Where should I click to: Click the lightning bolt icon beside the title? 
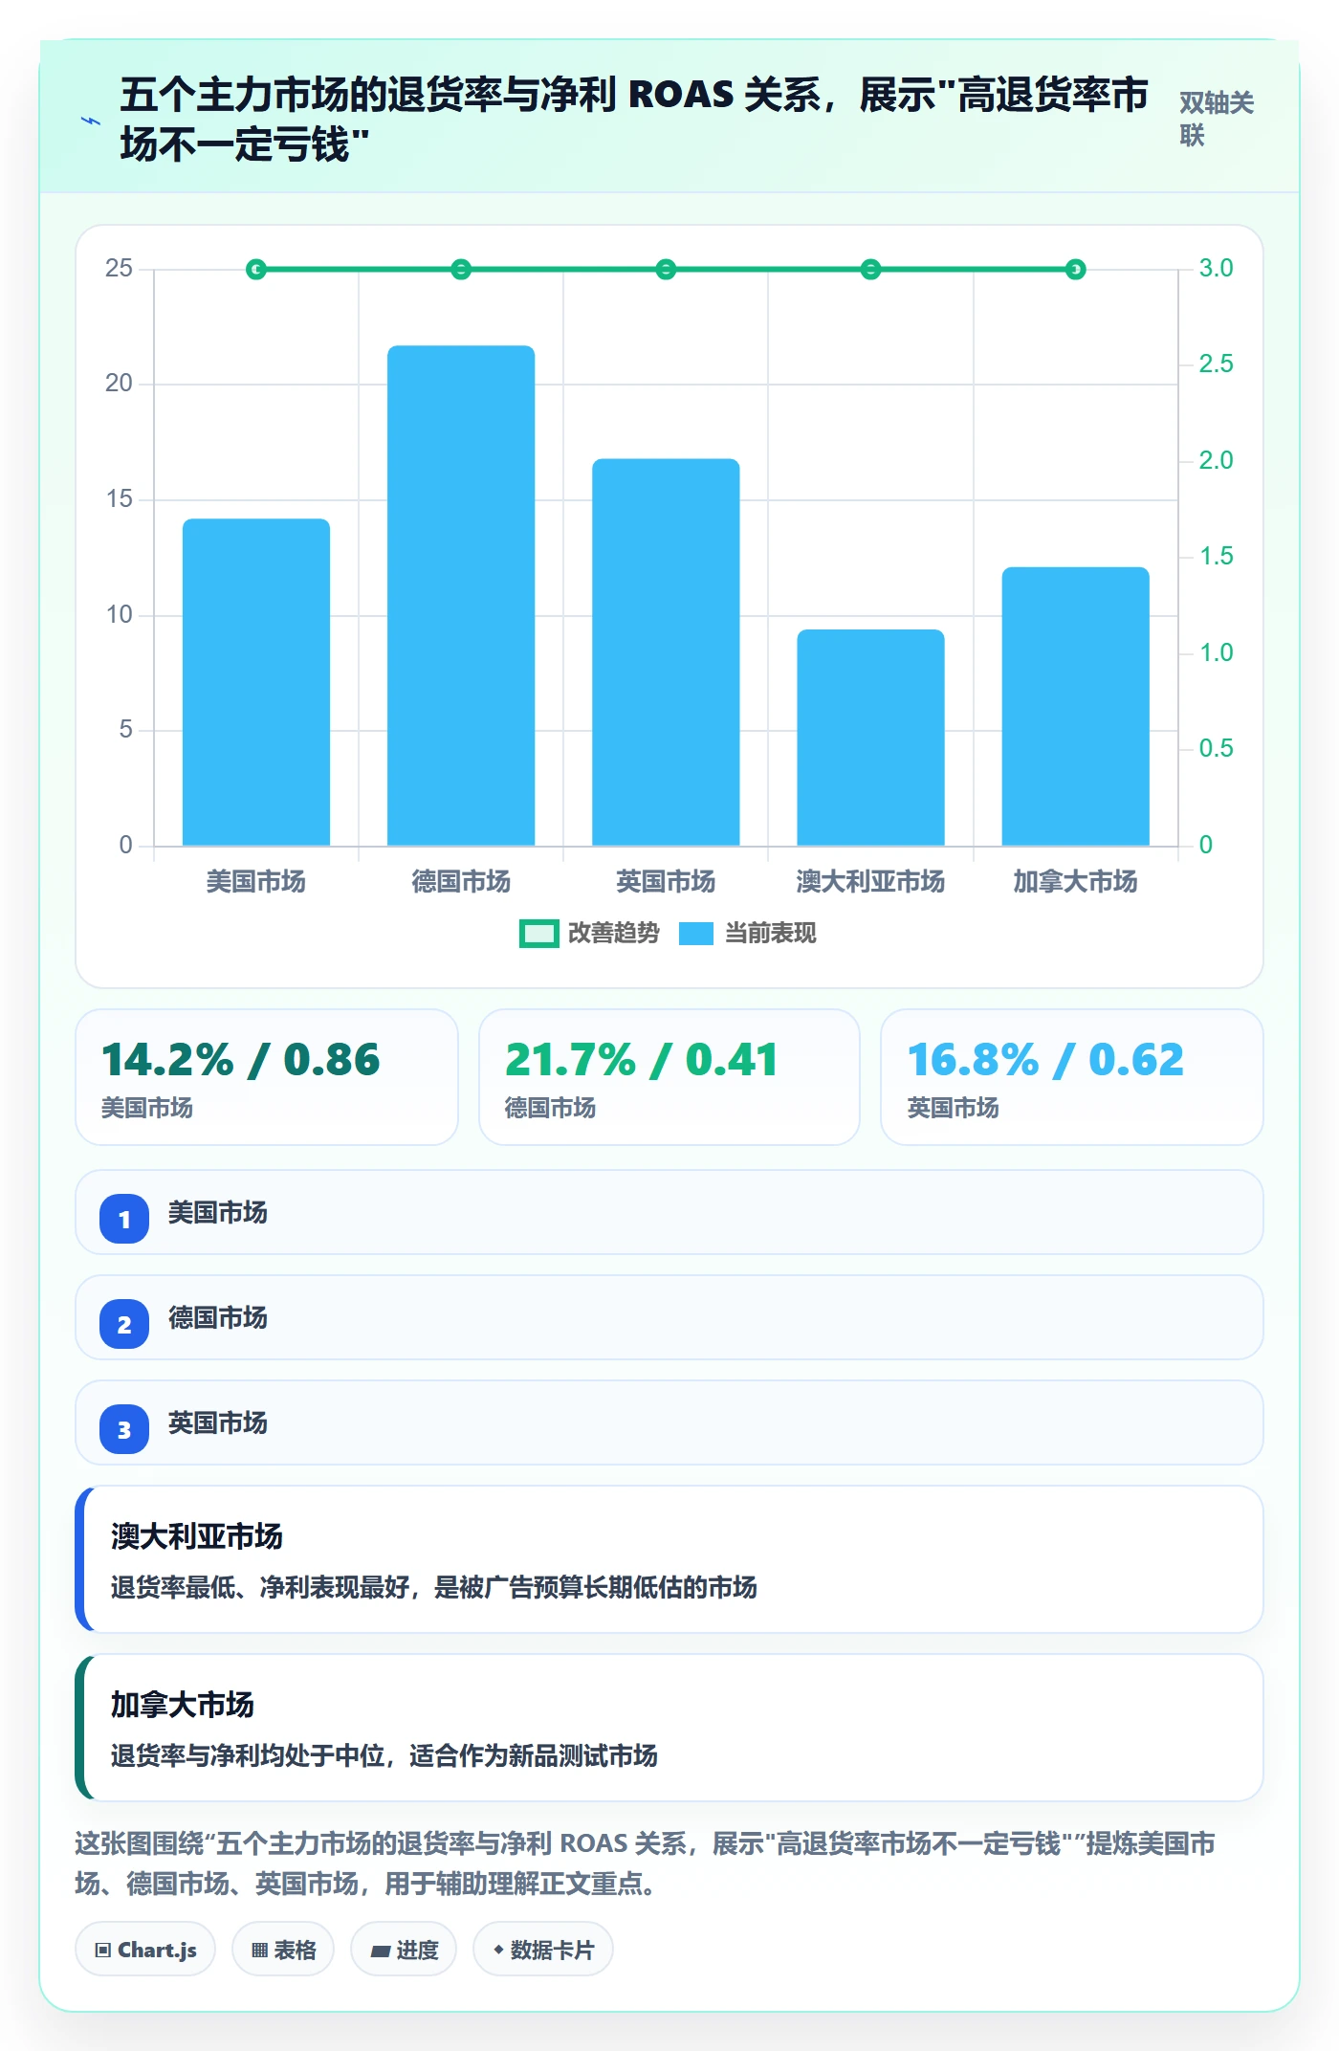point(91,121)
